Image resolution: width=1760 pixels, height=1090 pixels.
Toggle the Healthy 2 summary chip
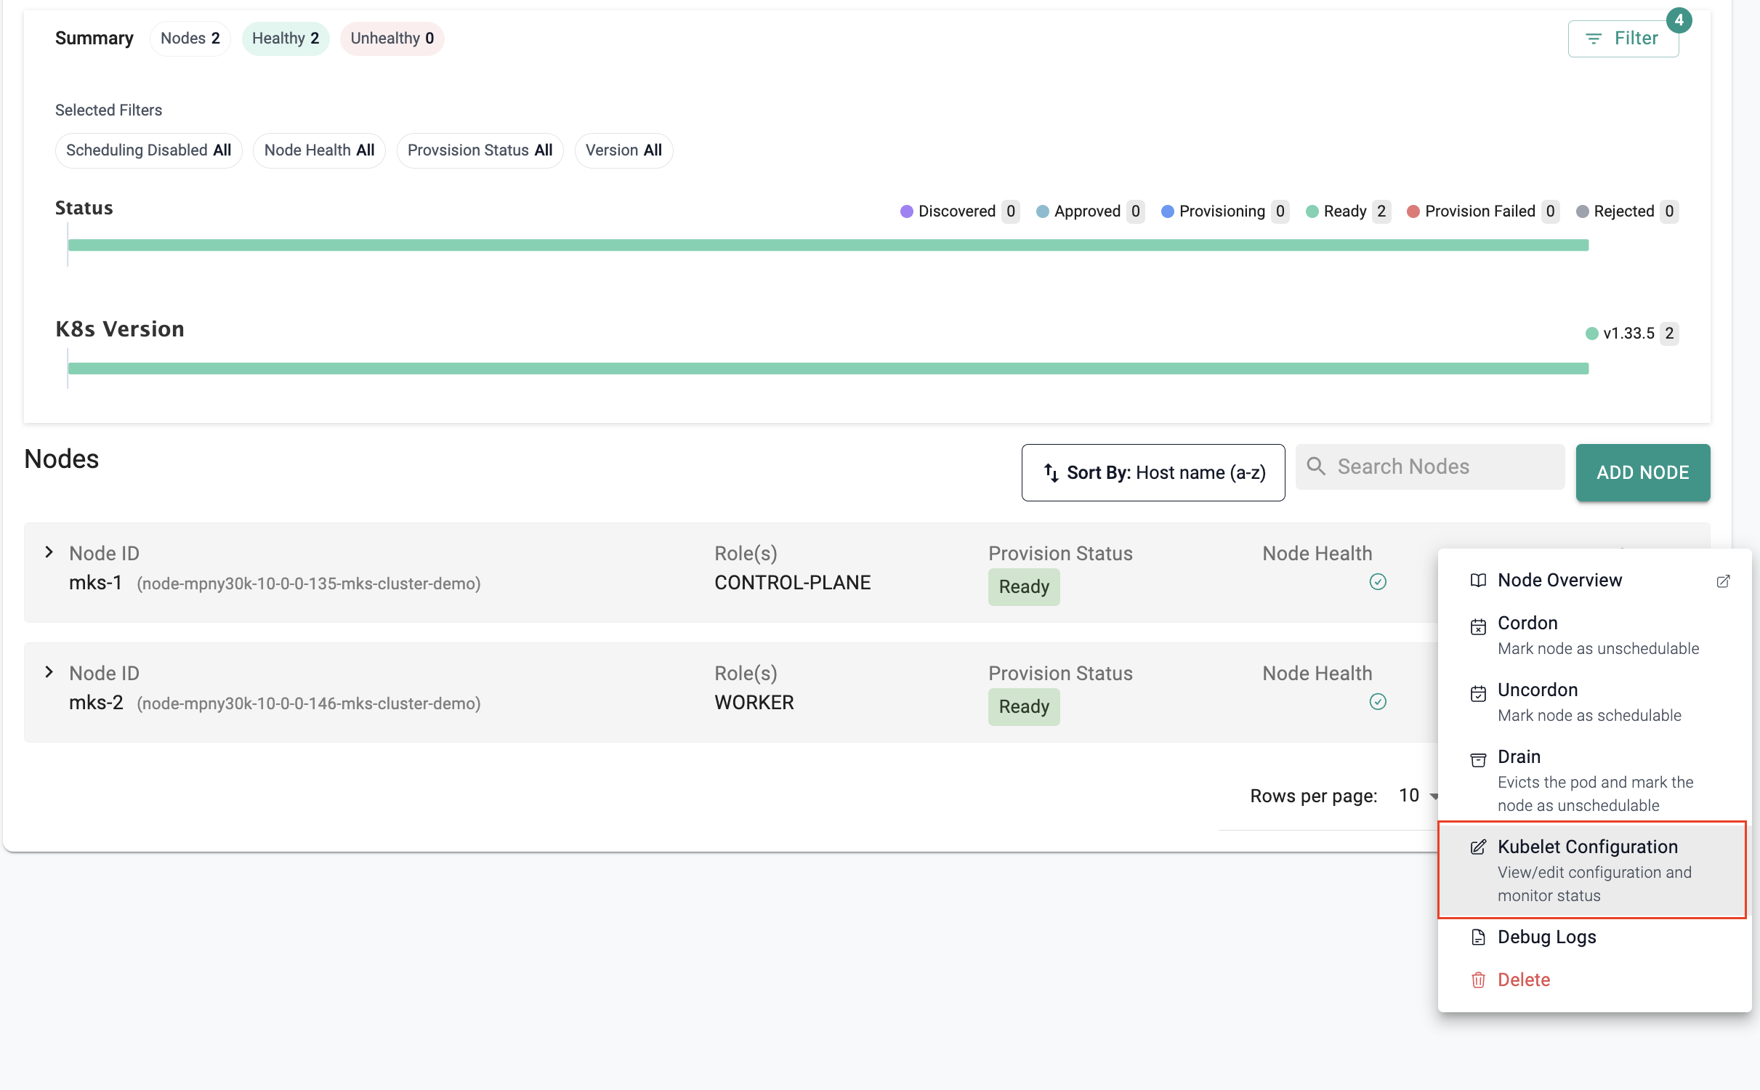pyautogui.click(x=286, y=39)
